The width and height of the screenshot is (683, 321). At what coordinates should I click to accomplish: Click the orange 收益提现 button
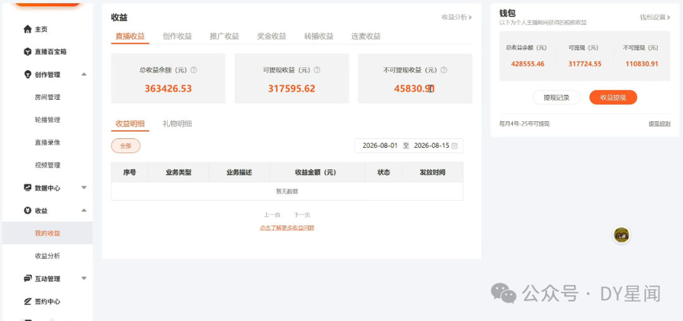(613, 97)
